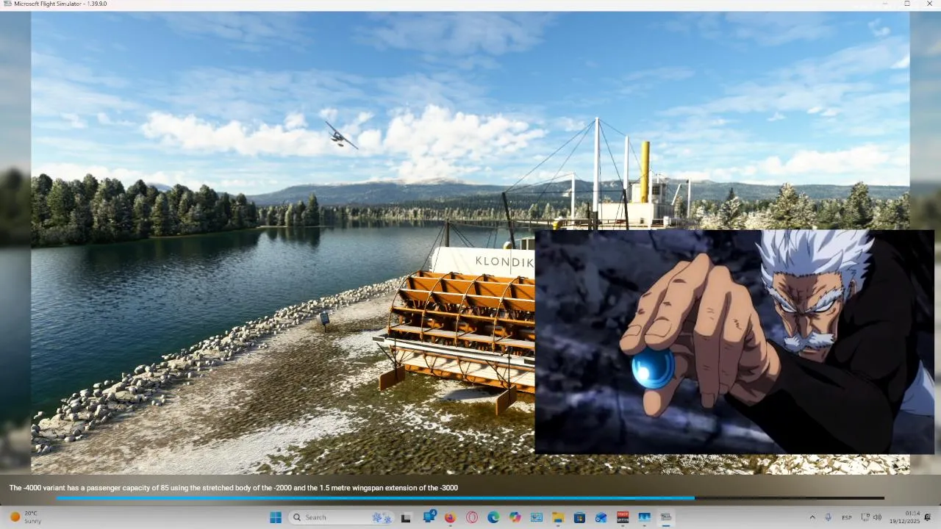Open File Explorer from the taskbar

coord(558,517)
